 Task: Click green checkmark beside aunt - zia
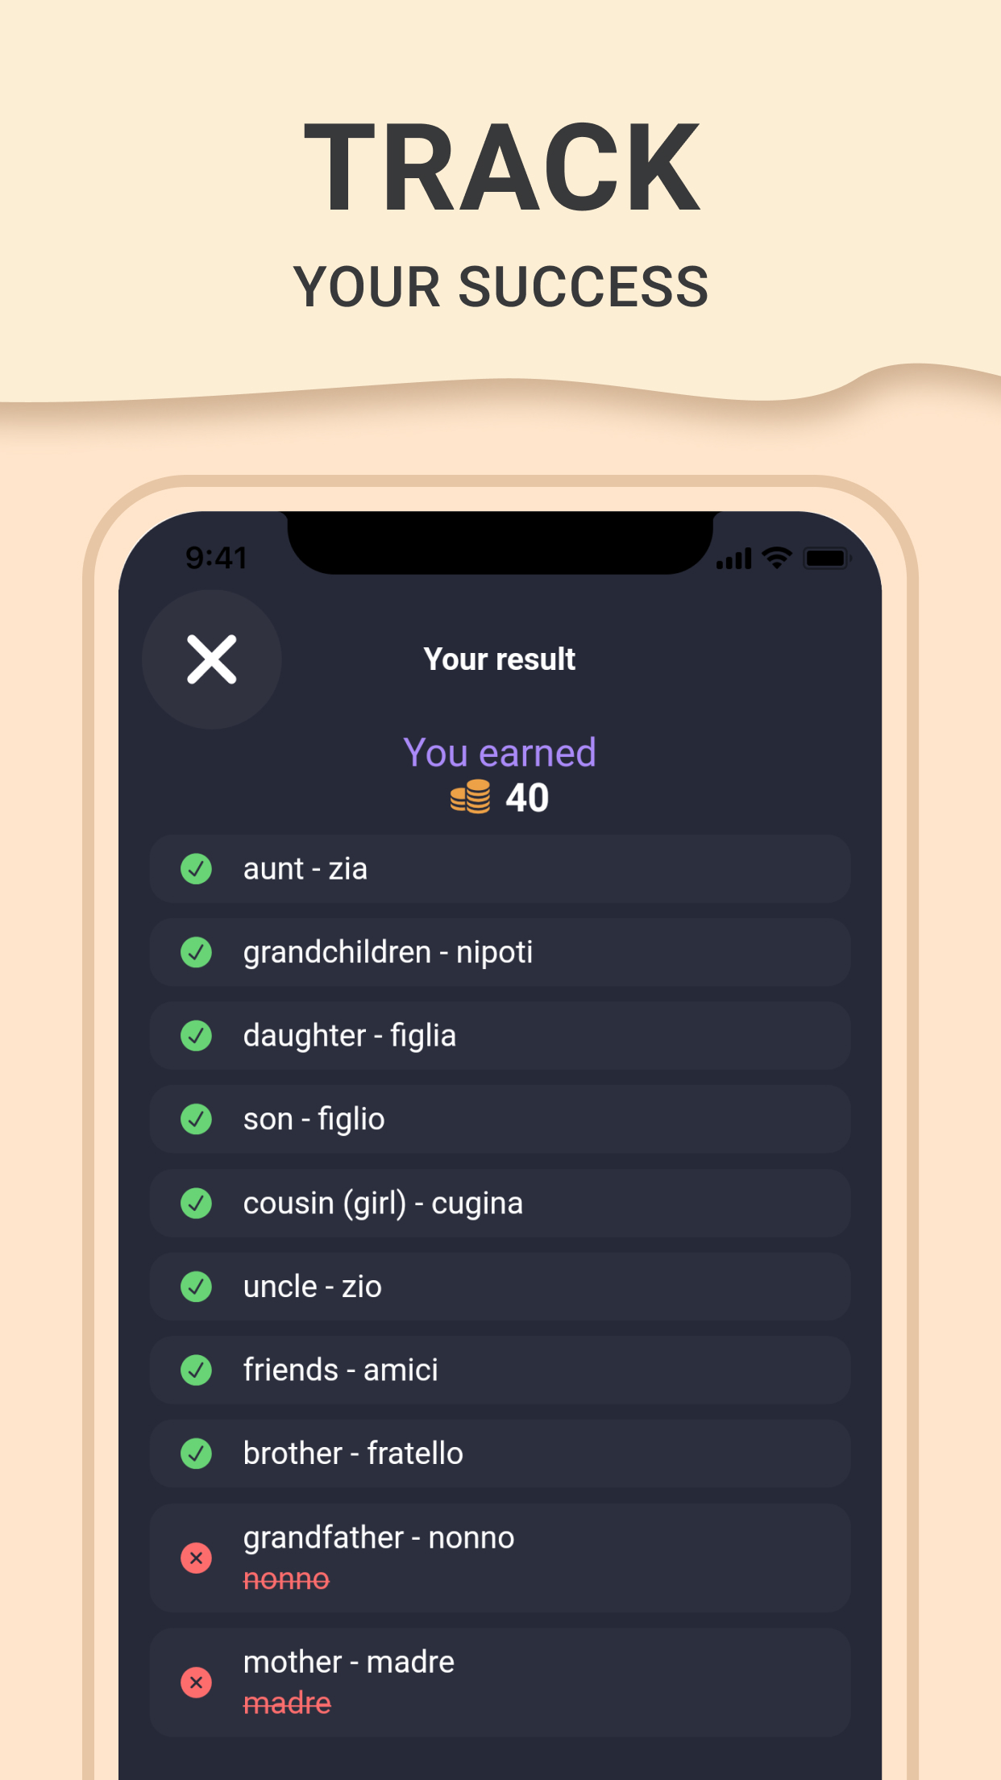196,869
